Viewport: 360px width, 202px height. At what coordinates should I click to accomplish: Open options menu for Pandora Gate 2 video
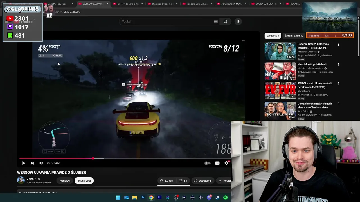338,44
